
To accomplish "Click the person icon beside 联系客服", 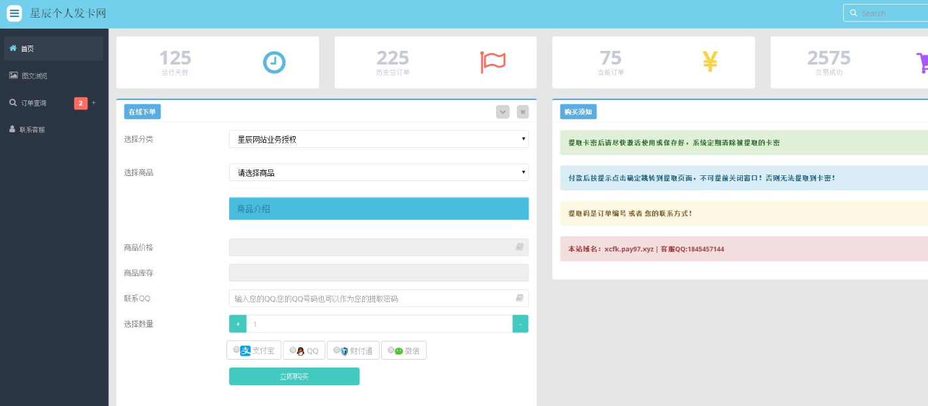I will 12,129.
